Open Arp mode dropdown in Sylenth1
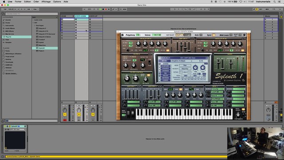 coord(185,65)
